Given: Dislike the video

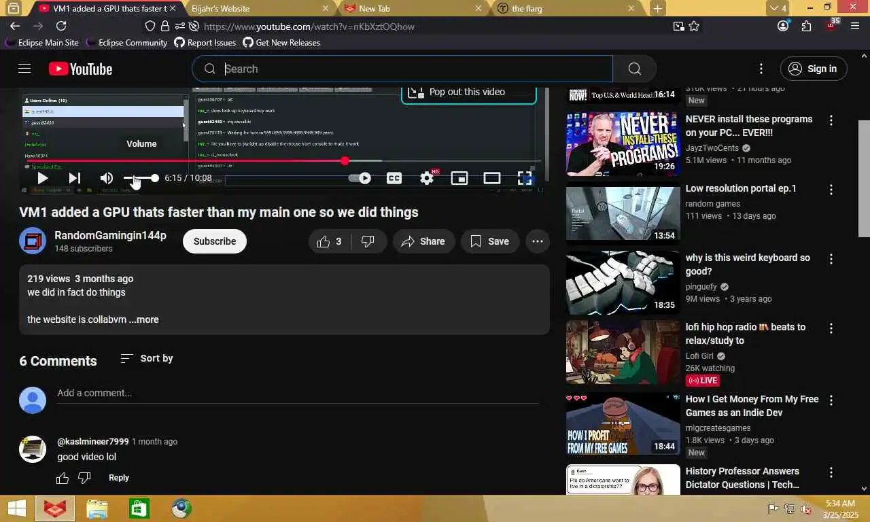Looking at the screenshot, I should point(368,241).
